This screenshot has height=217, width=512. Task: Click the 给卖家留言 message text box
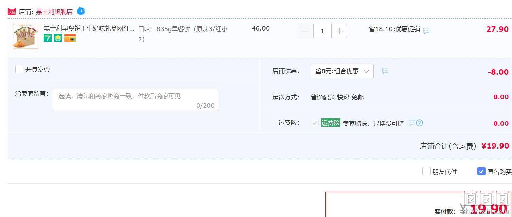click(135, 100)
